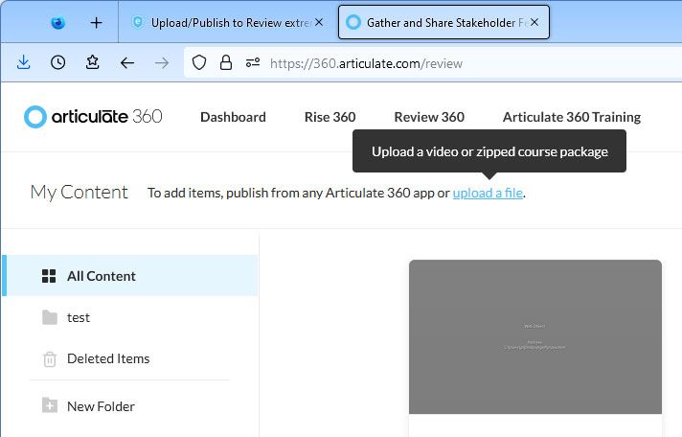This screenshot has height=437, width=682.
Task: Select the Gather and Share Stakeholder tab
Action: tap(443, 22)
